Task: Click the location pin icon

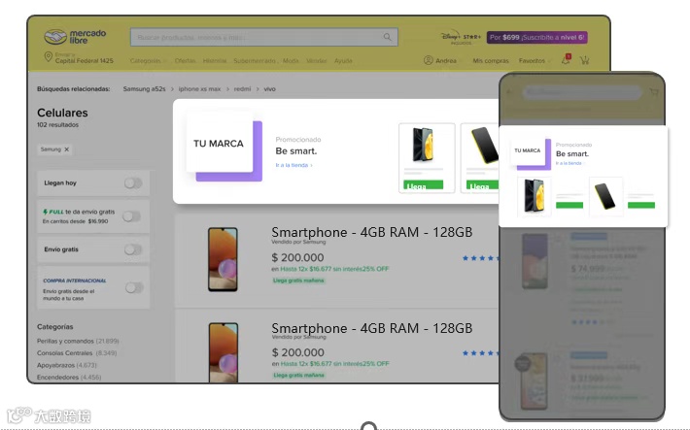Action: 49,56
